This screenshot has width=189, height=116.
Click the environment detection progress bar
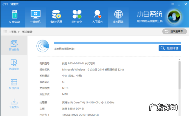point(117,43)
